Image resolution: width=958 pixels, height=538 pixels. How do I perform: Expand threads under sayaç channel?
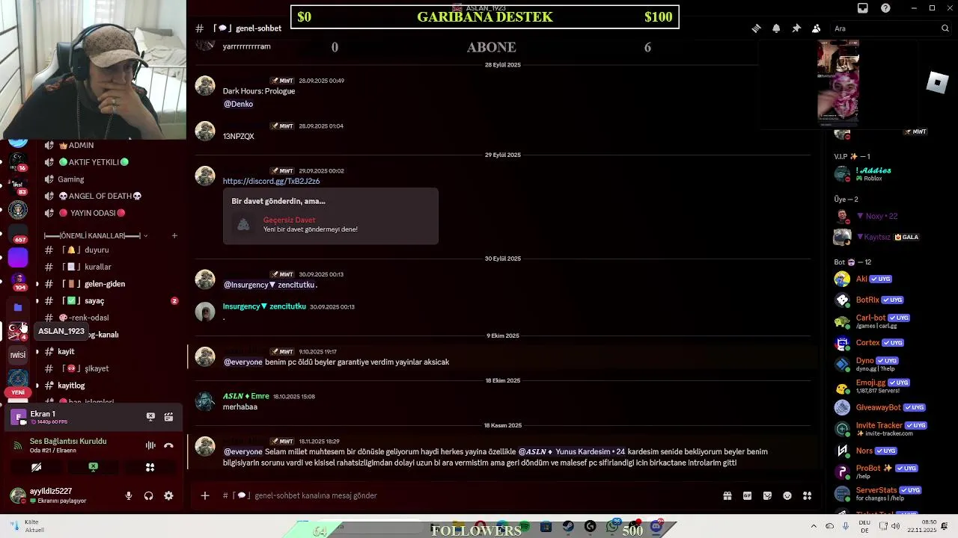coord(37,301)
